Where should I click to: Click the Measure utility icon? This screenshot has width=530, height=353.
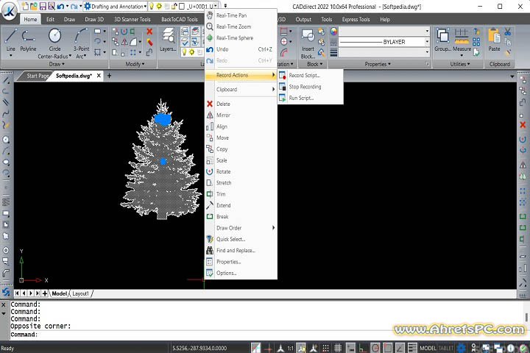(x=462, y=39)
